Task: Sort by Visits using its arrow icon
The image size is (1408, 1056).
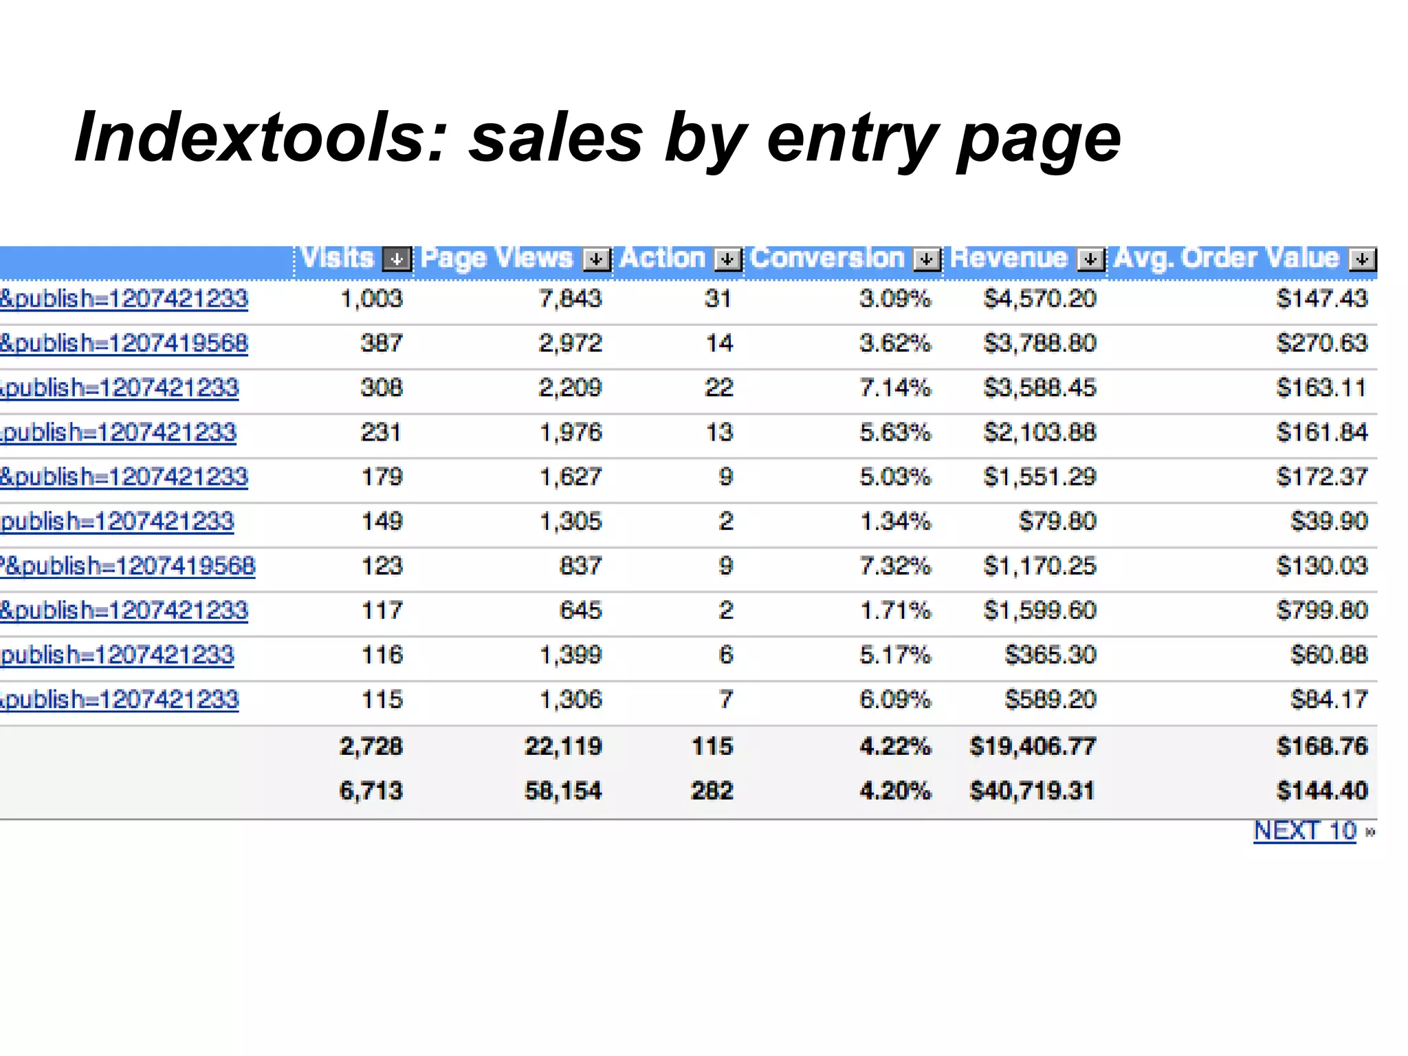Action: (397, 259)
